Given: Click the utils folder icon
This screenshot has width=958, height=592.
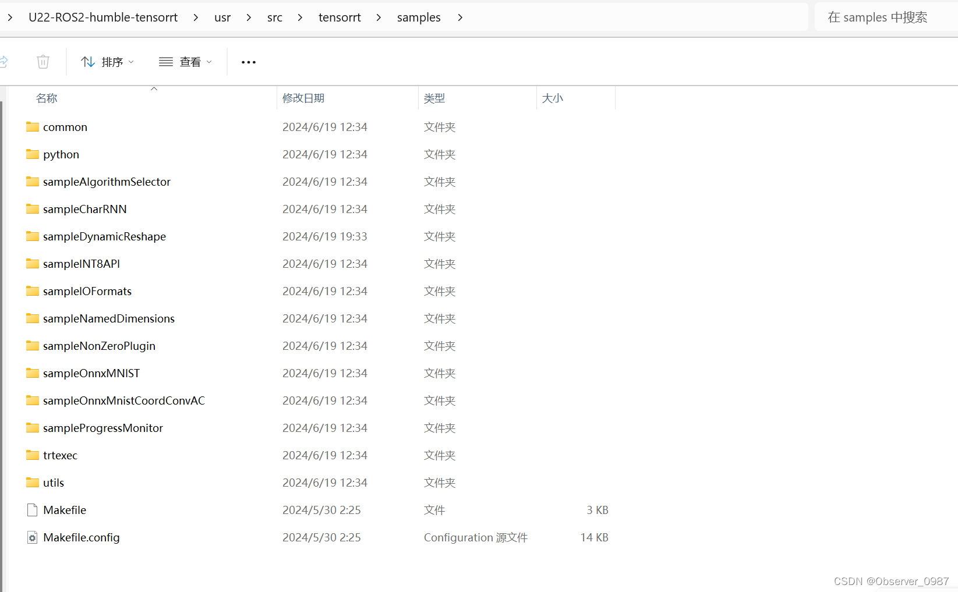Looking at the screenshot, I should point(33,482).
